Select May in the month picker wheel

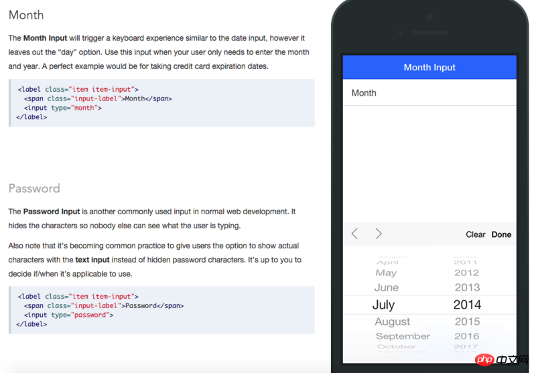(x=387, y=273)
